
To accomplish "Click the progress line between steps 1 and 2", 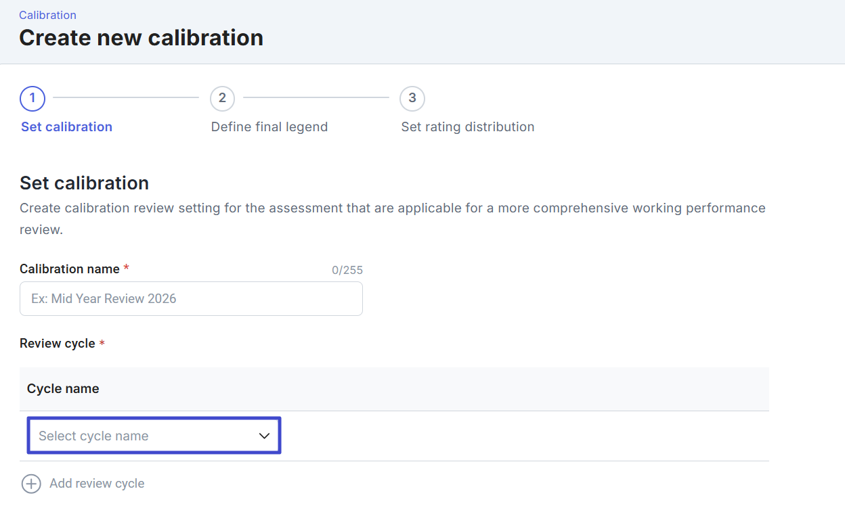I will pos(126,98).
